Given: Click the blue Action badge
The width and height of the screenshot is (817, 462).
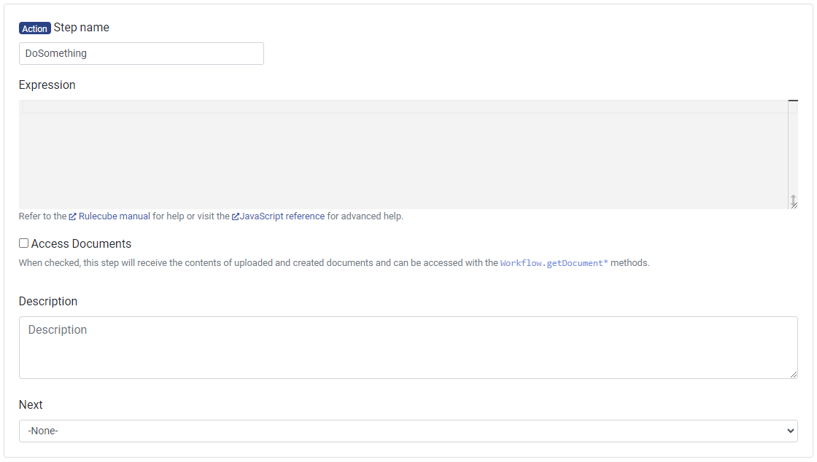Looking at the screenshot, I should [x=34, y=28].
